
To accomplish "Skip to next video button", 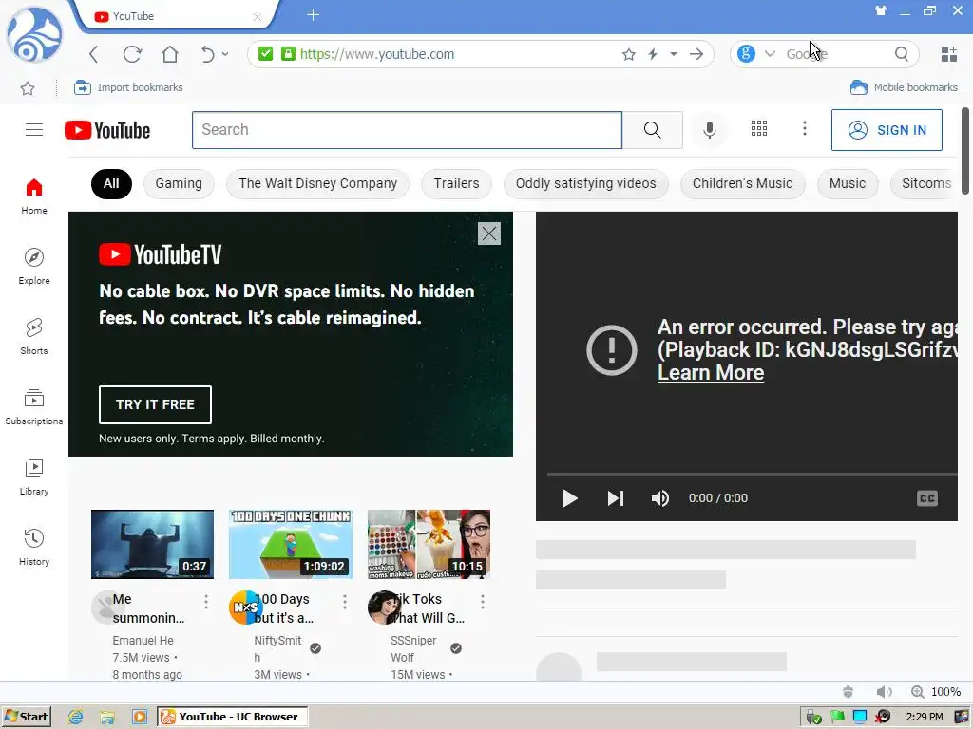I will [615, 498].
